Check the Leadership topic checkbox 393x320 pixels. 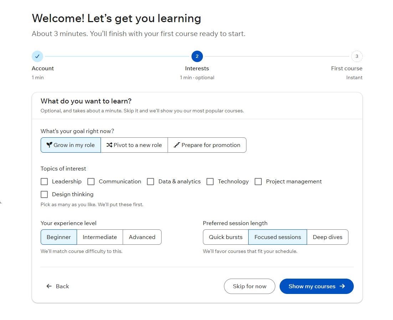coord(44,182)
